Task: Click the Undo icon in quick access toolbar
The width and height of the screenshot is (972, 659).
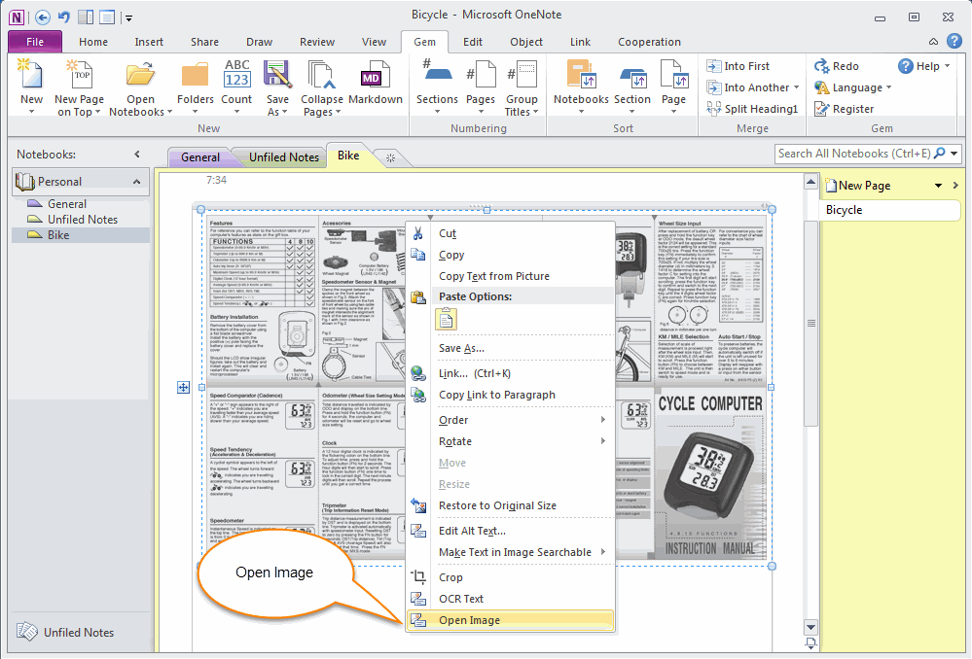Action: pos(64,17)
